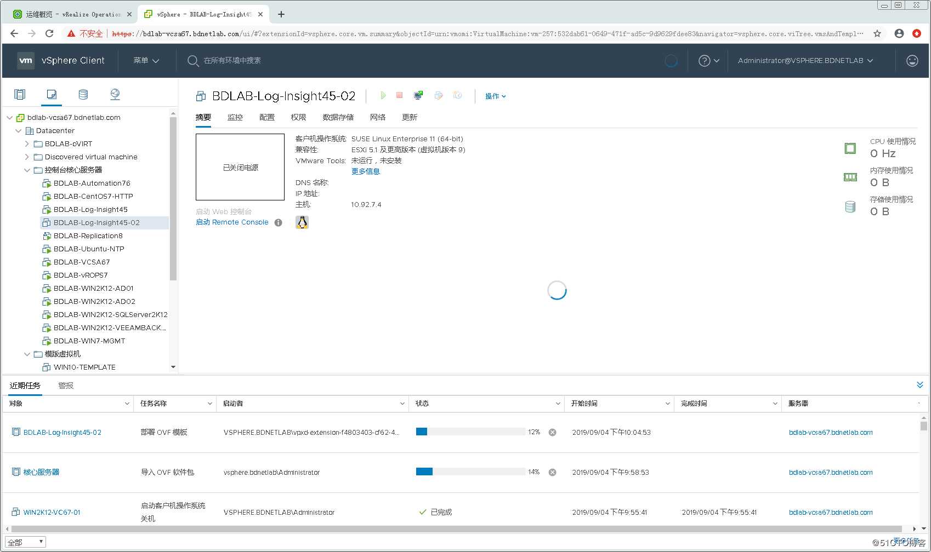Collapse the Datacenter tree node

point(19,131)
